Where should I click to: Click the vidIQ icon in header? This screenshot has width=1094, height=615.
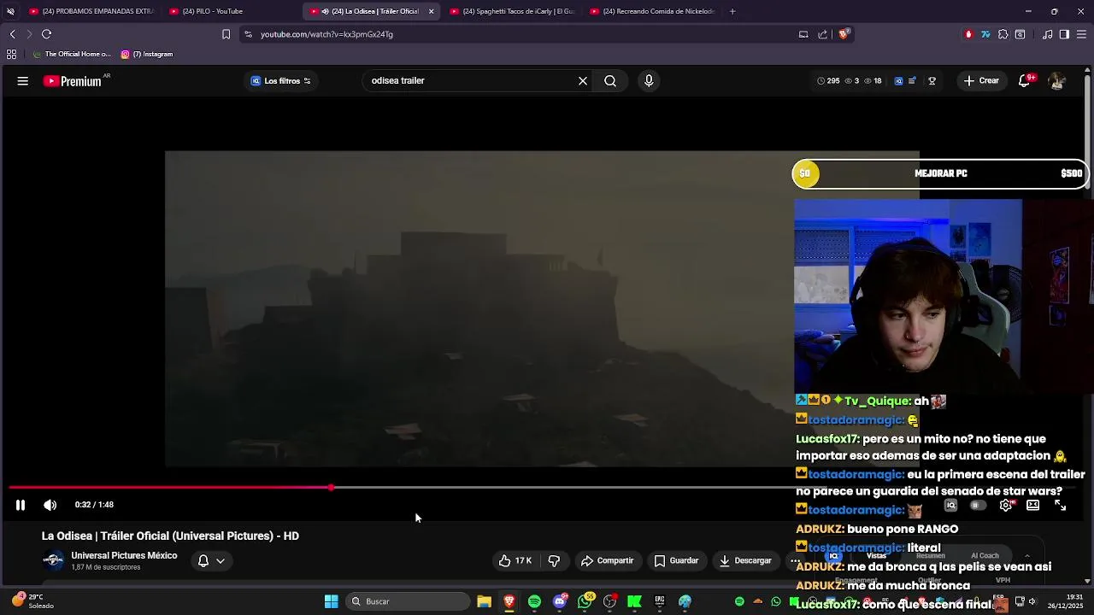898,81
